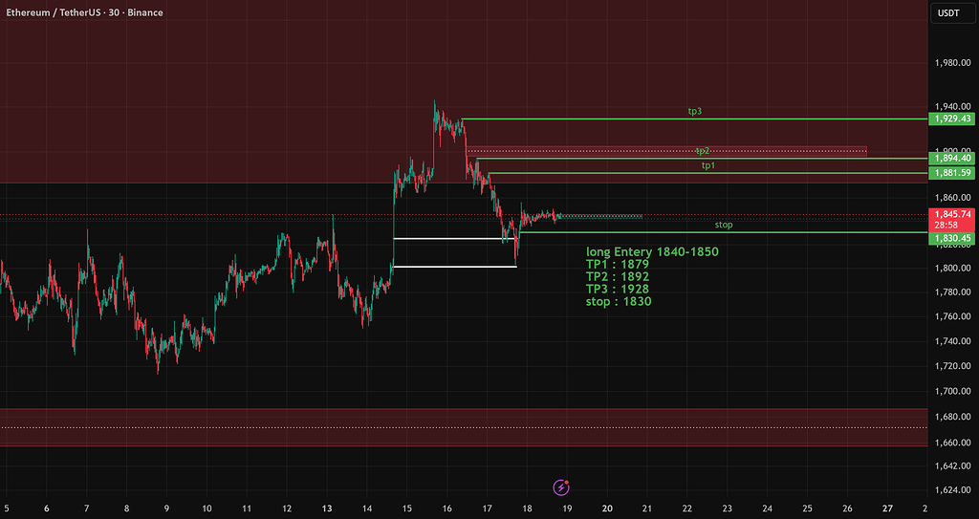
Task: Select the tp3 horizontal line label
Action: [x=695, y=111]
